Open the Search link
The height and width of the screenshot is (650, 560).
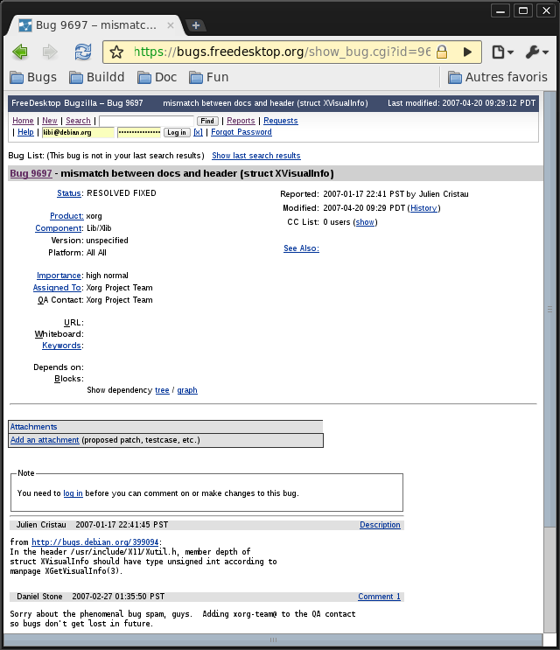pyautogui.click(x=78, y=121)
